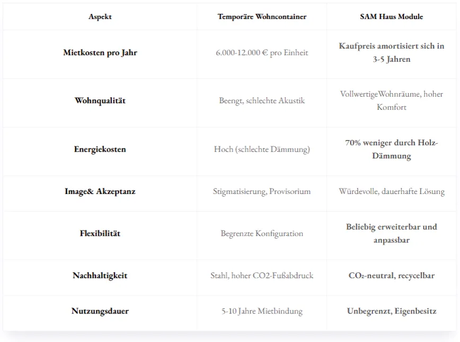Click the Würdevolle, dauerhafte Lösung cell
The height and width of the screenshot is (342, 460).
(391, 191)
